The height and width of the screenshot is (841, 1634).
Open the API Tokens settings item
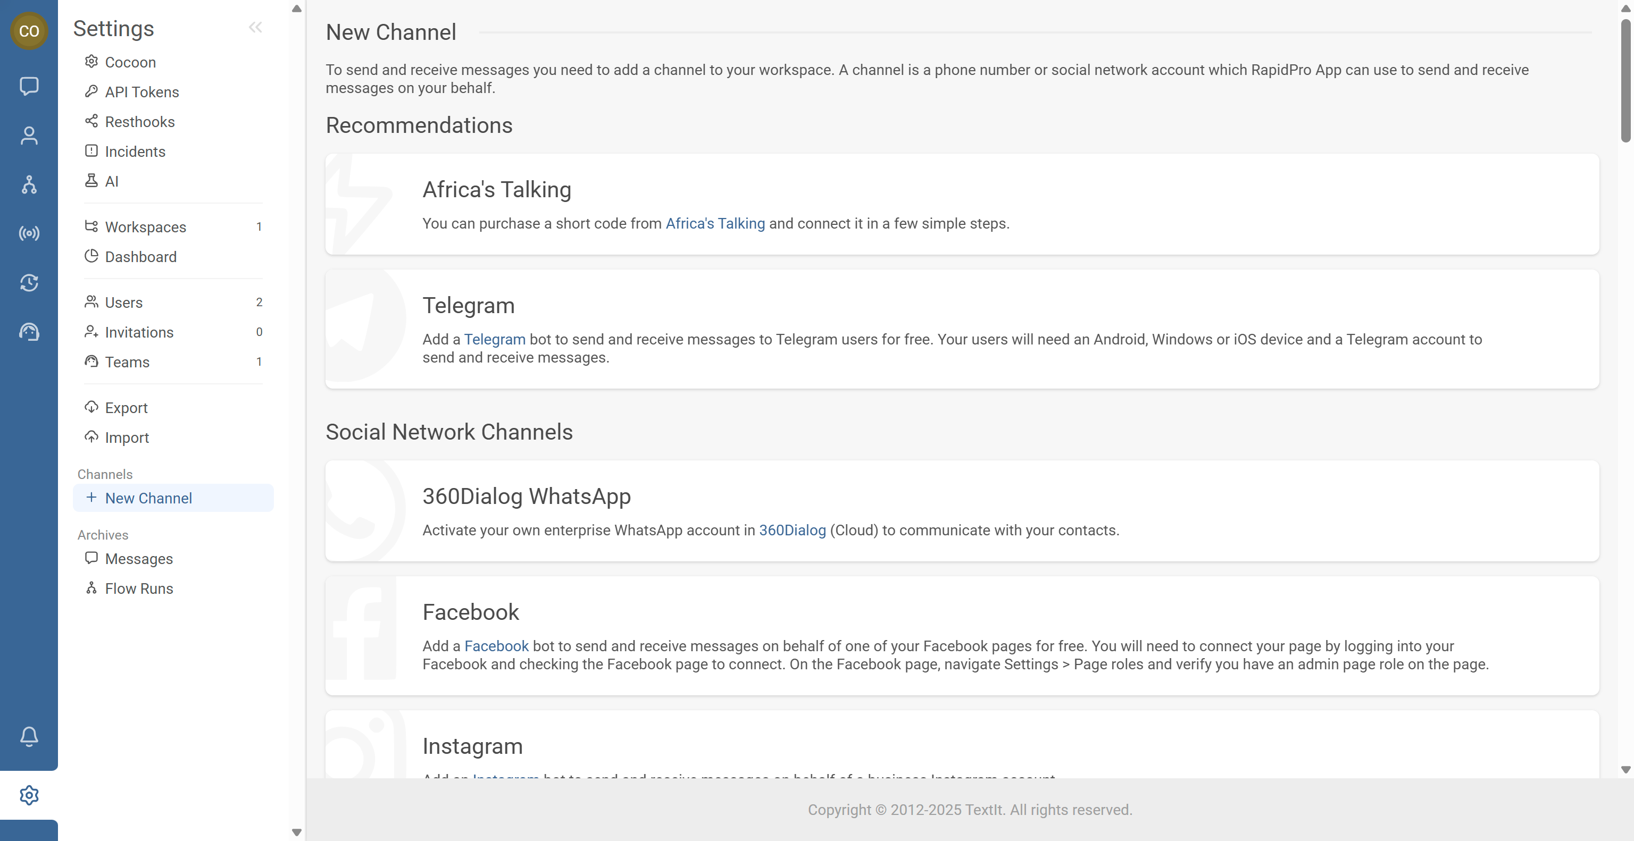click(141, 92)
